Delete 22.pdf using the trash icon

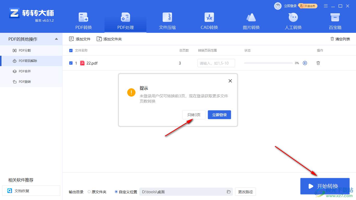pyautogui.click(x=318, y=63)
